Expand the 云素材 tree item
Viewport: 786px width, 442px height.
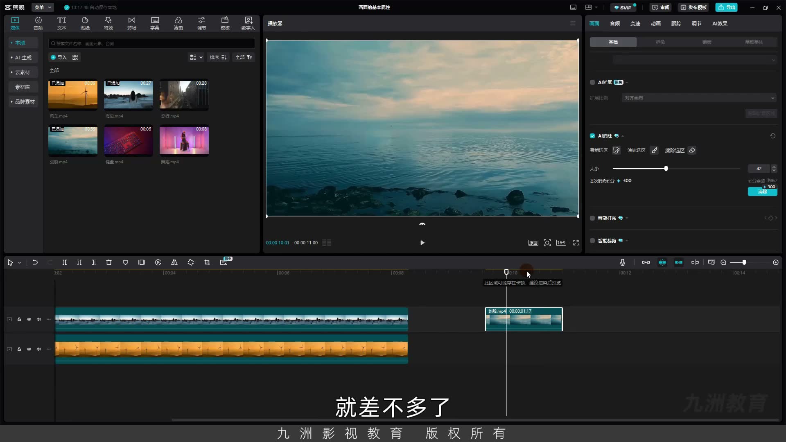tap(23, 72)
